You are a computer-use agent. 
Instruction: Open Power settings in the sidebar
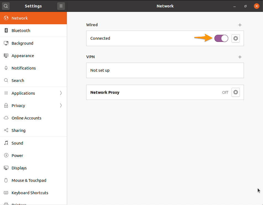point(17,155)
